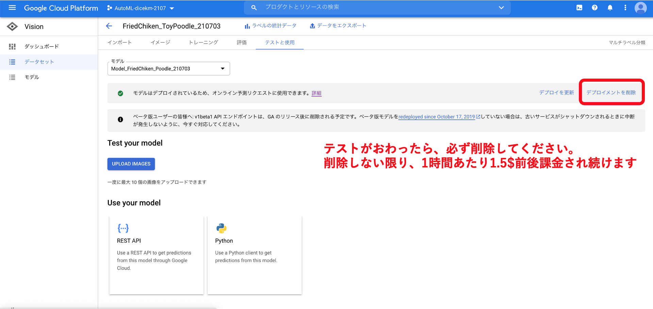This screenshot has height=309, width=653.
Task: Click the モデル list icon in sidebar
Action: (12, 77)
